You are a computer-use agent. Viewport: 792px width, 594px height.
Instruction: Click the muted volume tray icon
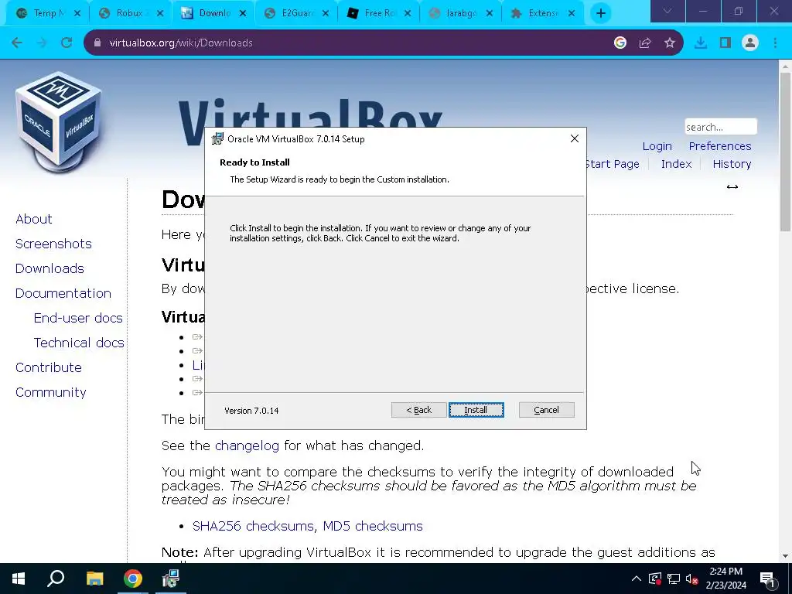tap(692, 579)
